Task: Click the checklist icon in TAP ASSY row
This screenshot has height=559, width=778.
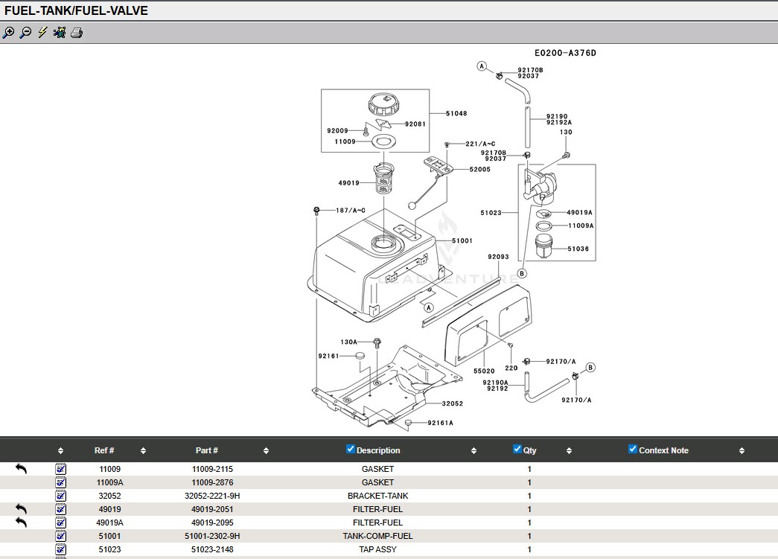Action: [60, 549]
